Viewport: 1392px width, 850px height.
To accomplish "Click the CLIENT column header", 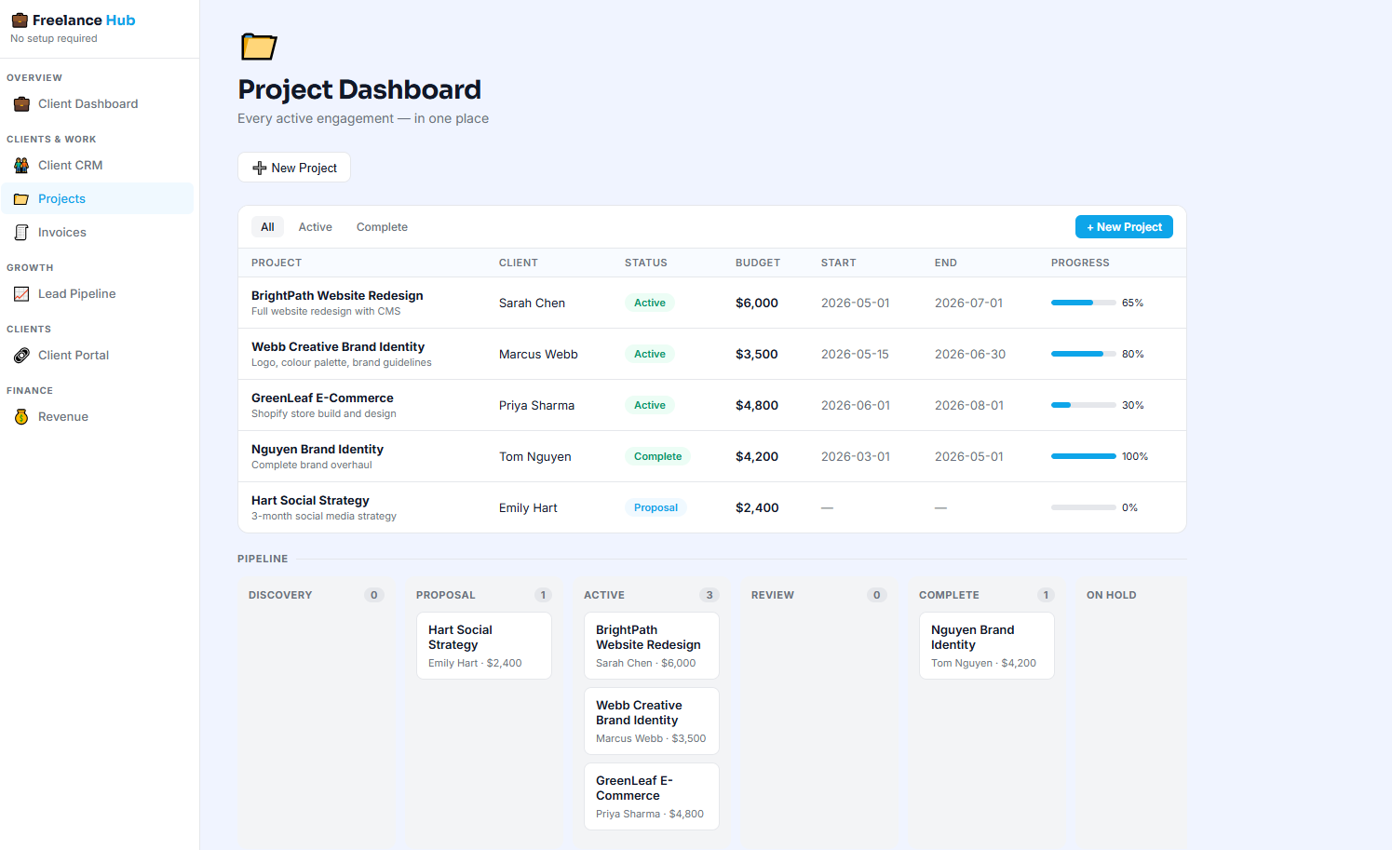I will click(x=519, y=263).
